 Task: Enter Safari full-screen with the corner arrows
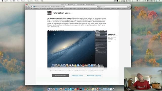point(130,5)
